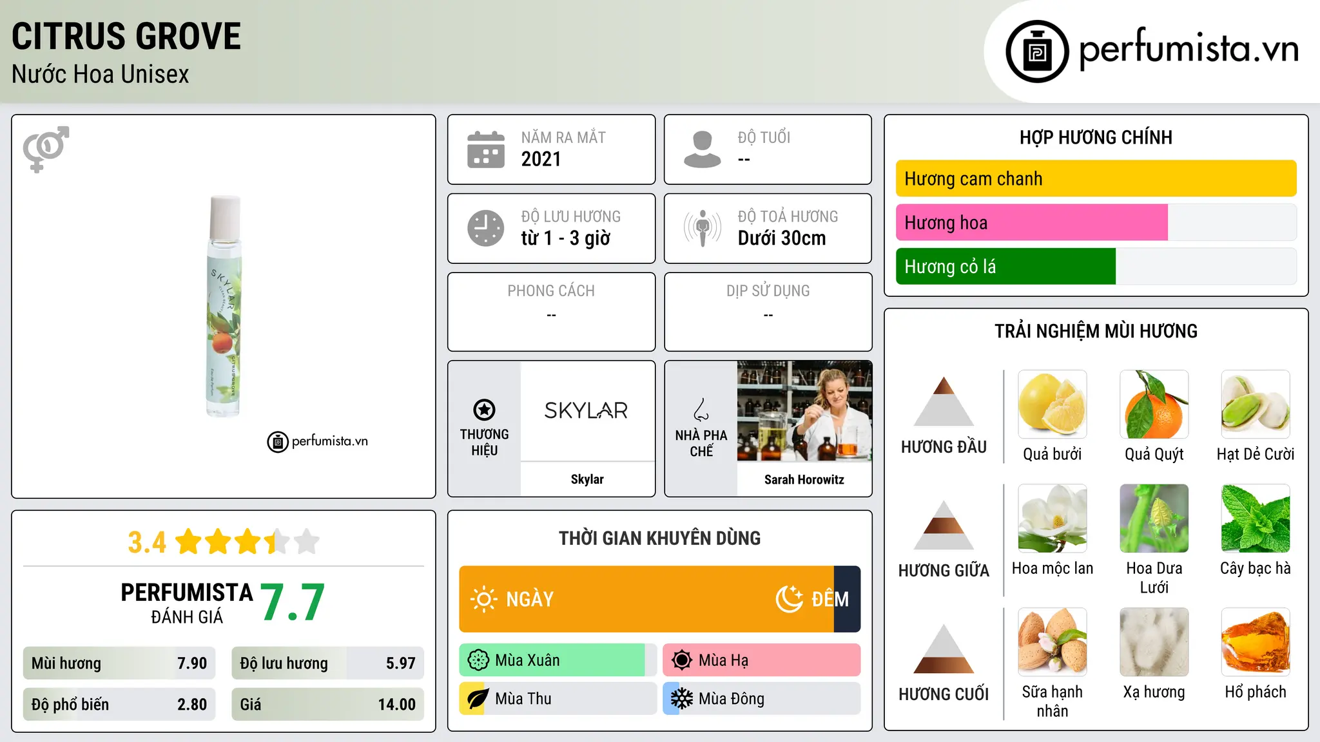Click the Sarah Horowitz perfumer photo
The height and width of the screenshot is (742, 1320).
click(804, 411)
